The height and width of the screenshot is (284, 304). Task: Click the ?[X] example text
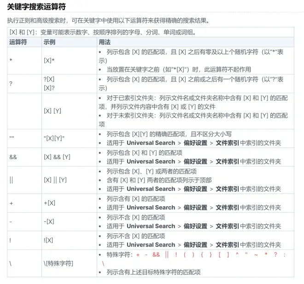pos(48,80)
